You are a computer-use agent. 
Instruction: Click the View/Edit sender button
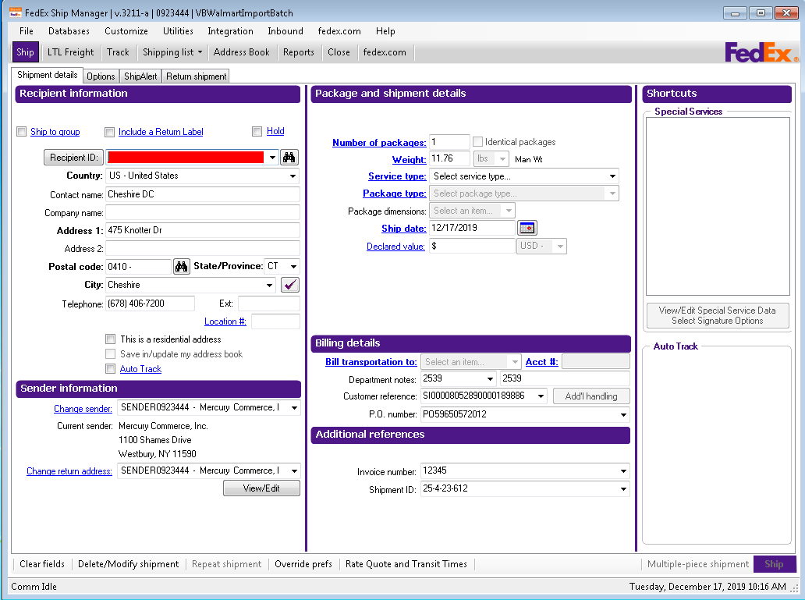click(261, 488)
